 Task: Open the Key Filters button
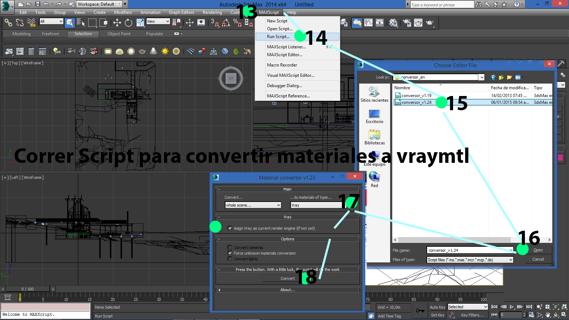[472, 315]
